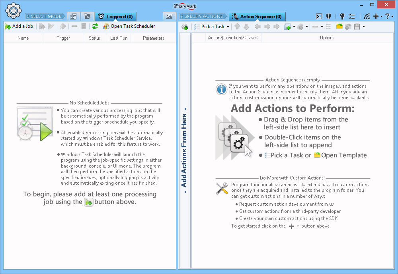This screenshot has height=274, width=398.
Task: Close the application window
Action: [x=386, y=4]
